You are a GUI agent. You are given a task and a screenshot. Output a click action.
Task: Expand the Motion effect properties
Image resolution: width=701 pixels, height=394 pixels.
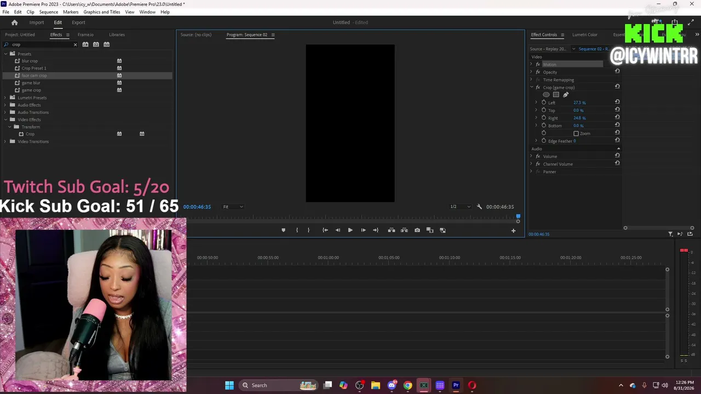[x=531, y=65]
